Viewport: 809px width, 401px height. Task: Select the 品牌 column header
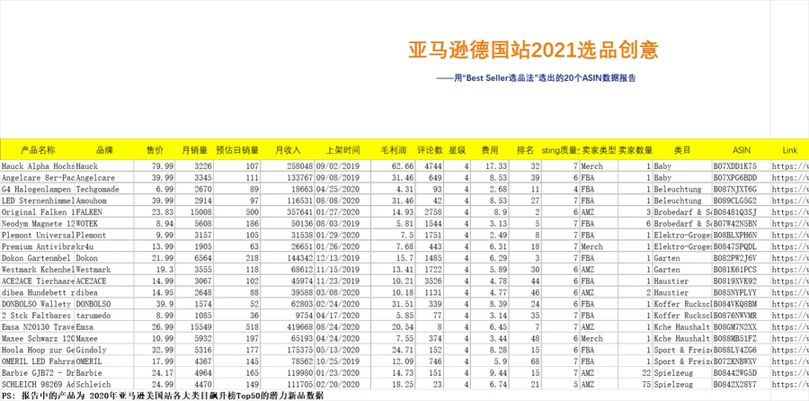104,150
